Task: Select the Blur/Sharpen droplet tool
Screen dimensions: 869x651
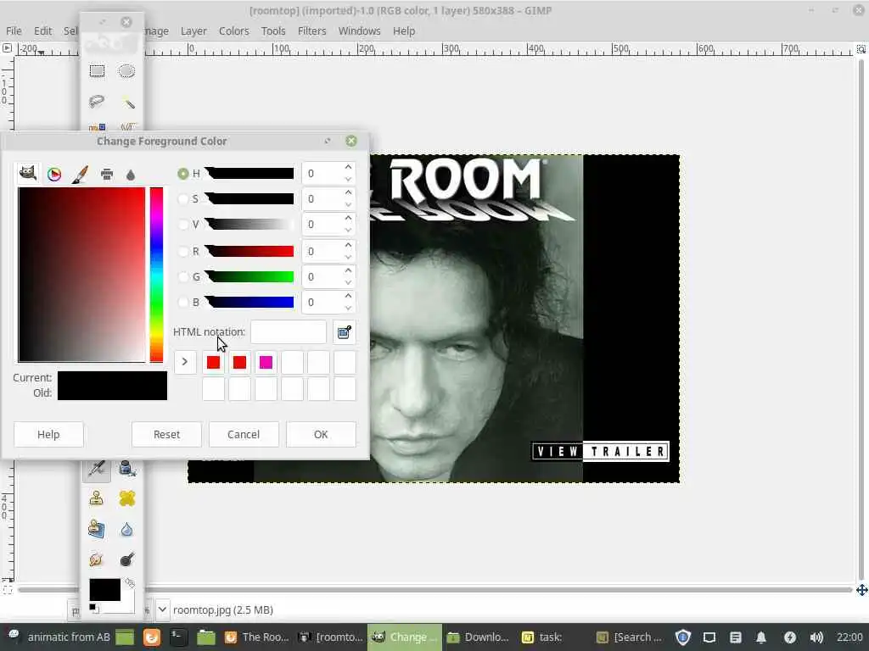Action: point(127,529)
